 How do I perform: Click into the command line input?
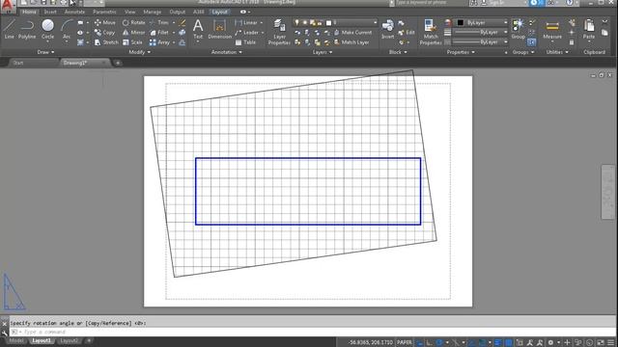click(x=311, y=332)
